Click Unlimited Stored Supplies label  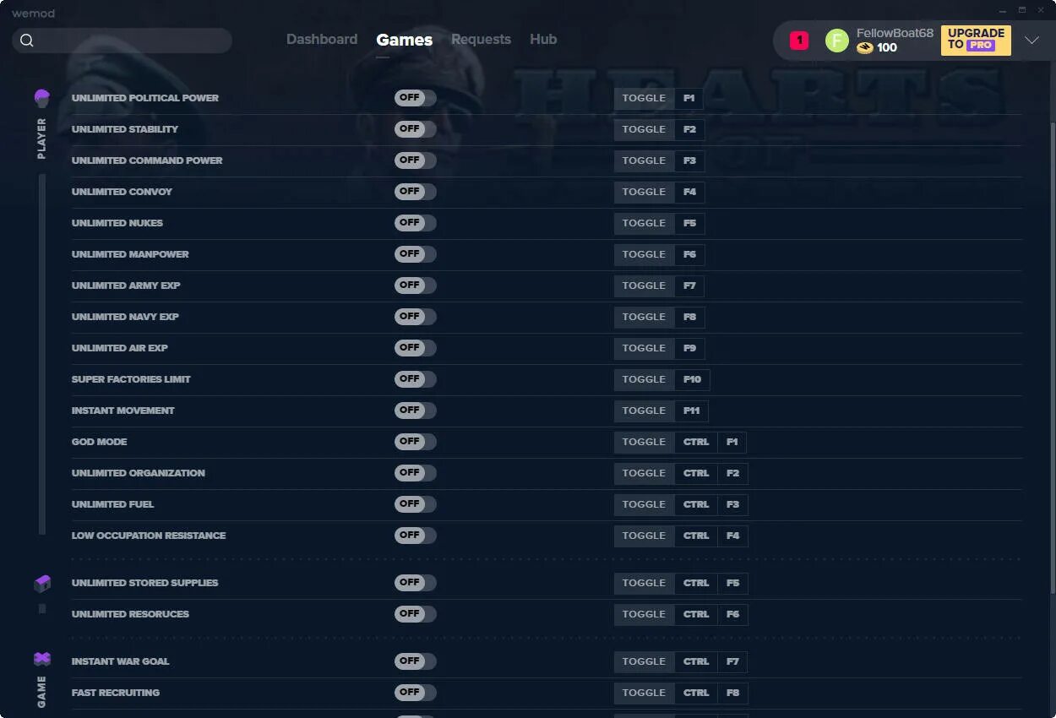(x=144, y=583)
